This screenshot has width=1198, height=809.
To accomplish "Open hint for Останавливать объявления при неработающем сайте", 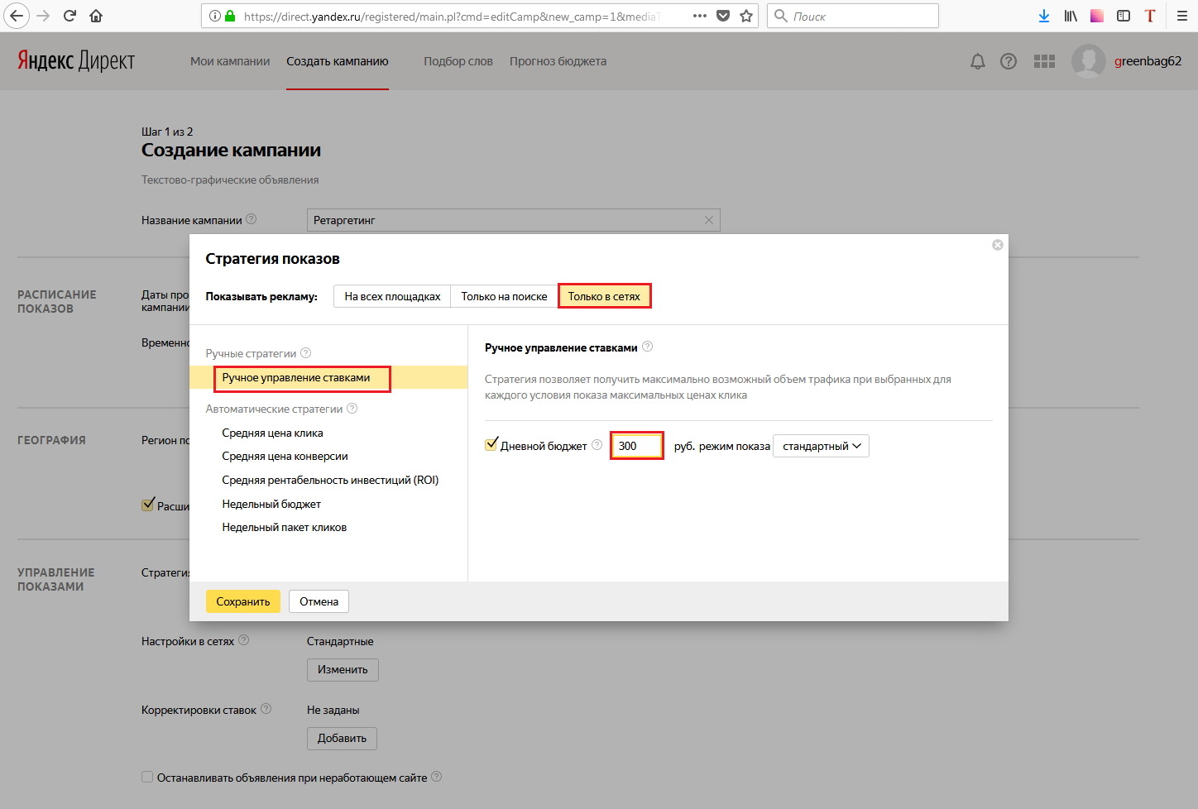I will [x=437, y=777].
